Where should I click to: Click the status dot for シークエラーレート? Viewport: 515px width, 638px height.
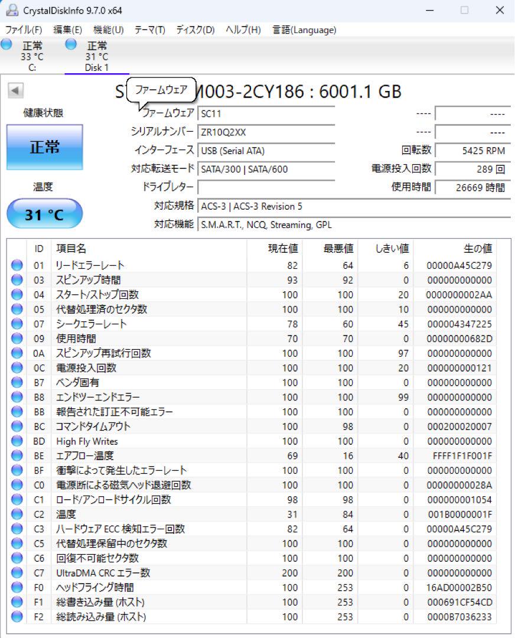(x=17, y=324)
